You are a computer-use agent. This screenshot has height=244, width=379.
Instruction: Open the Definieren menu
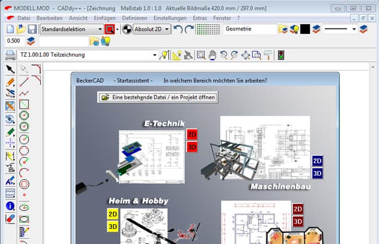(135, 18)
